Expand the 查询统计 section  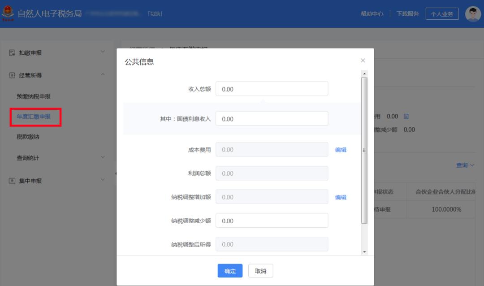[102, 158]
